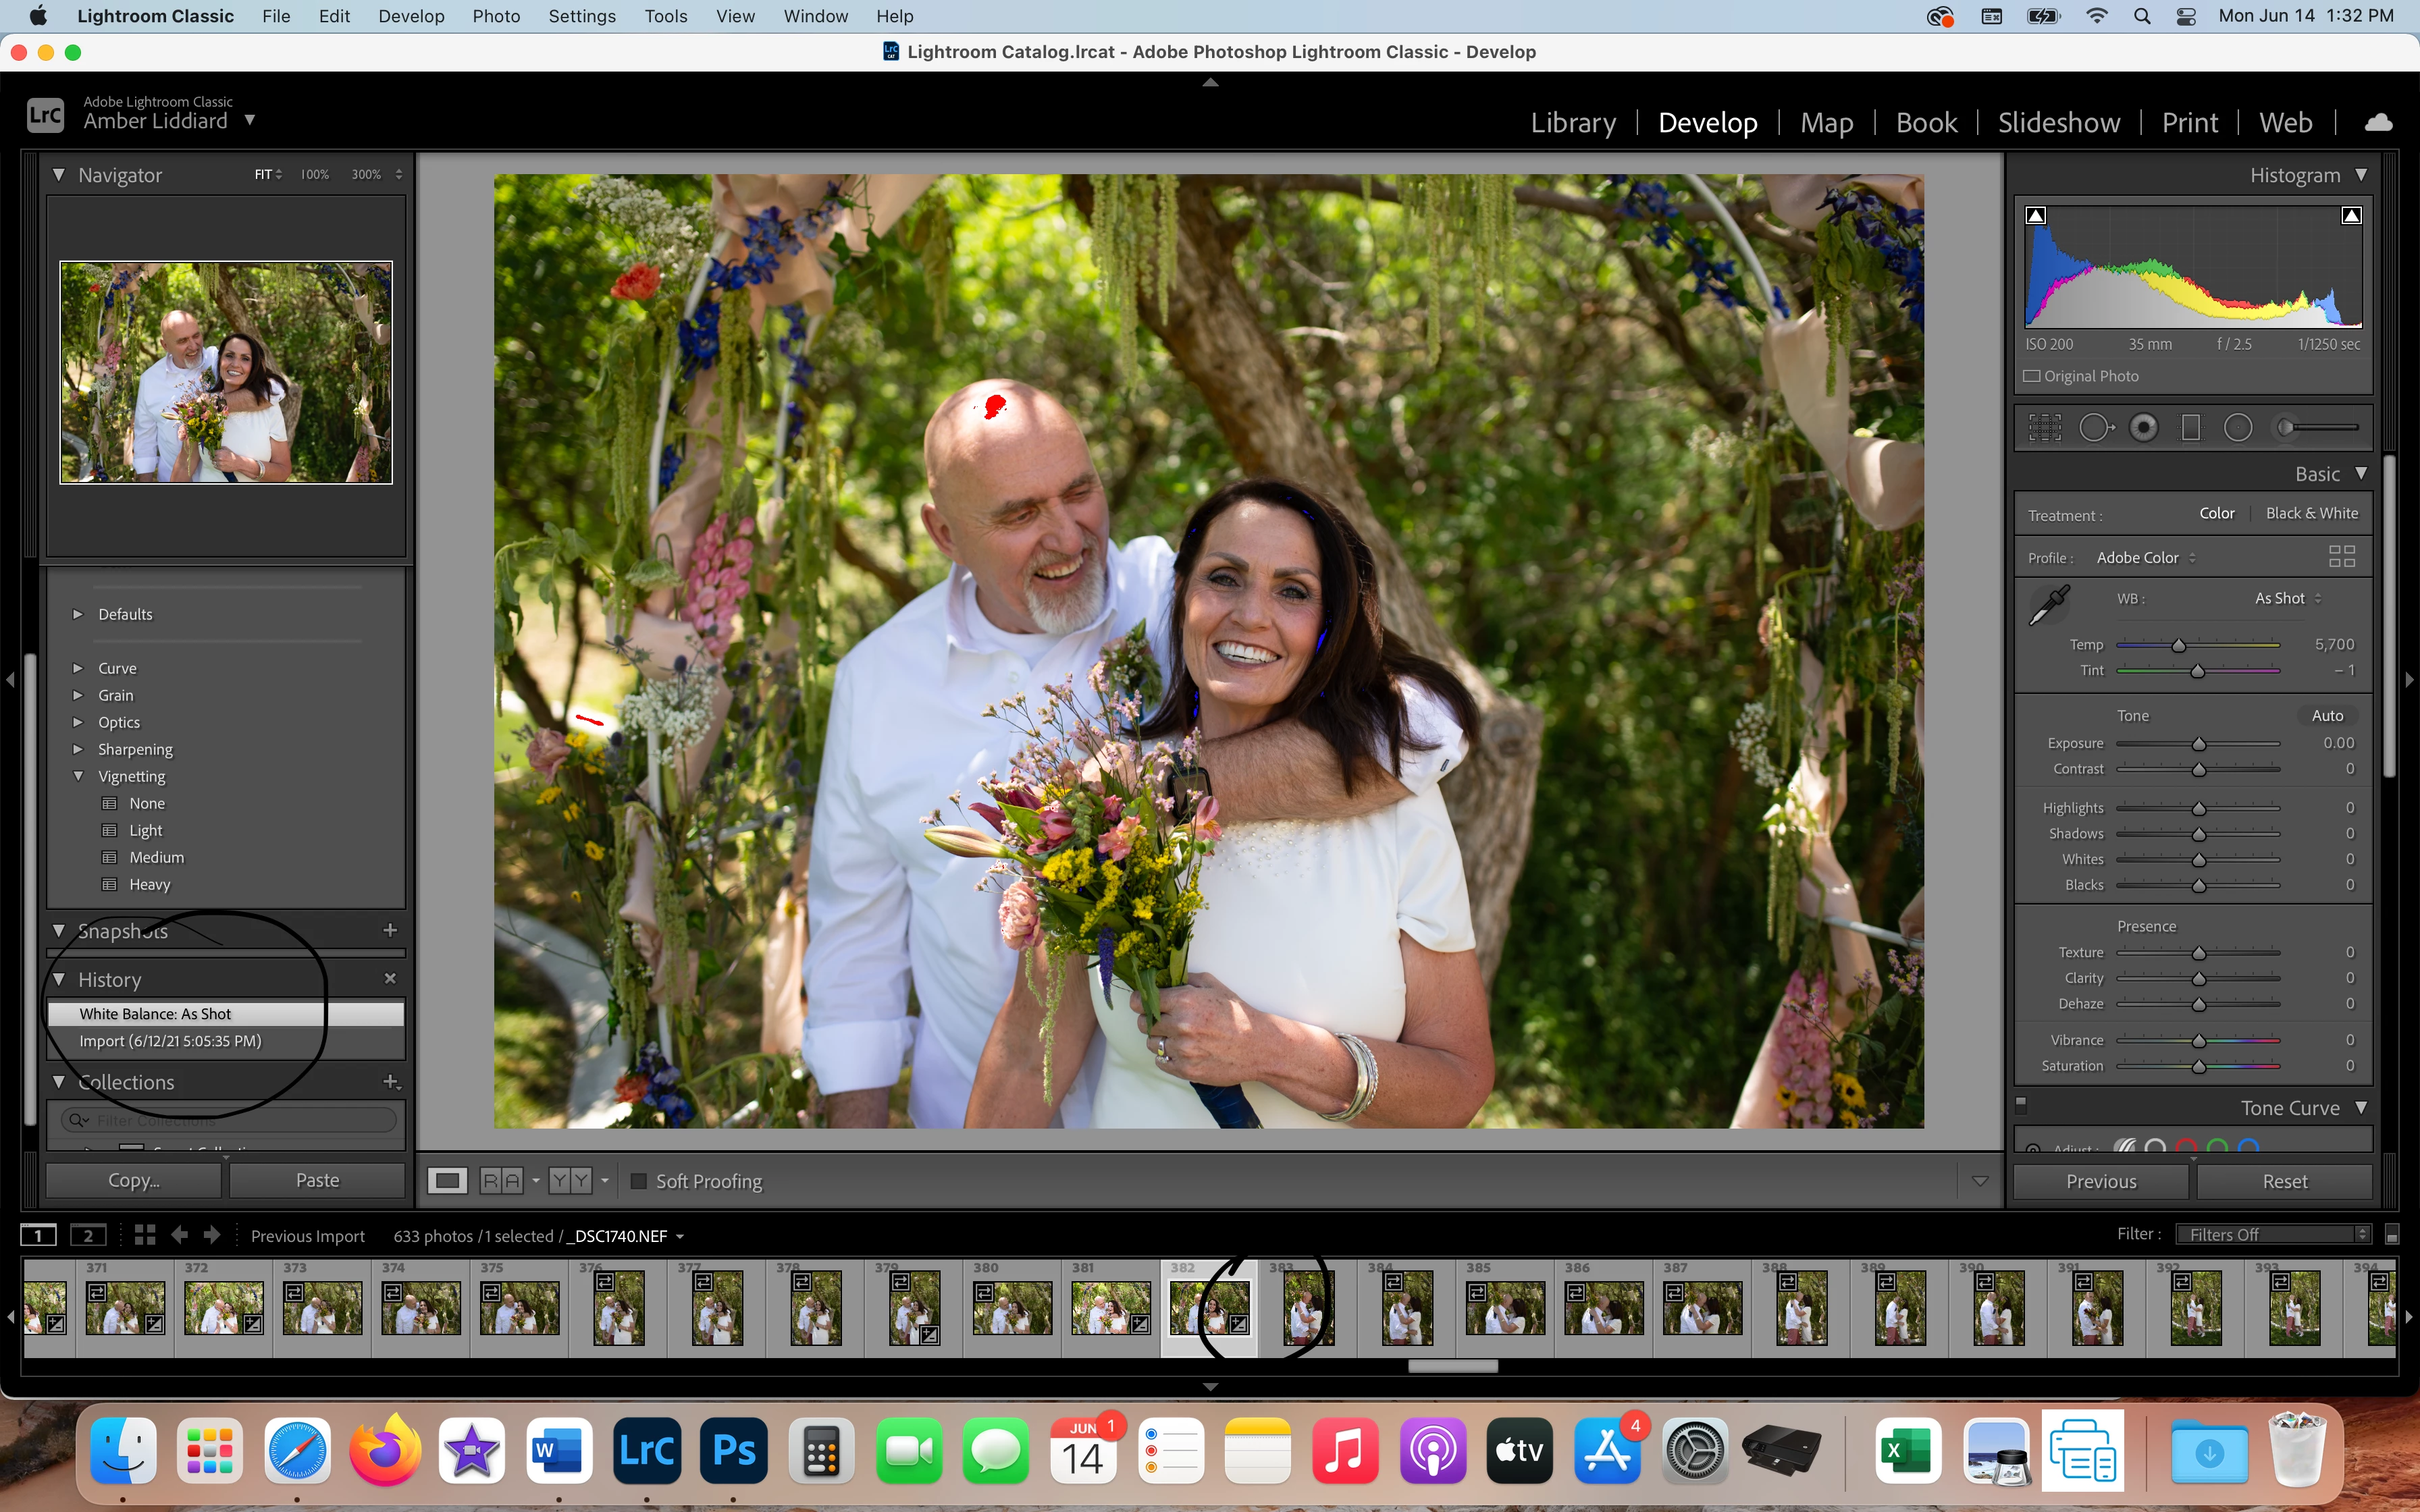This screenshot has height=1512, width=2420.
Task: Open the Profile Browser grid icon
Action: 2342,557
